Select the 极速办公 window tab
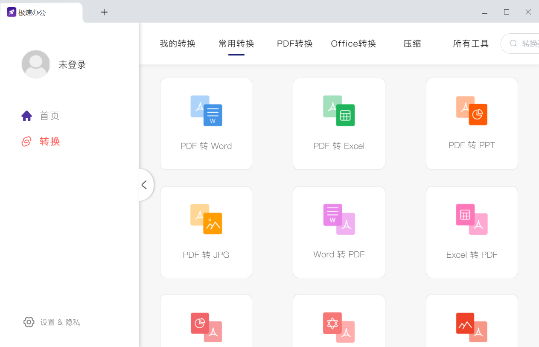The height and width of the screenshot is (347, 539). [41, 12]
